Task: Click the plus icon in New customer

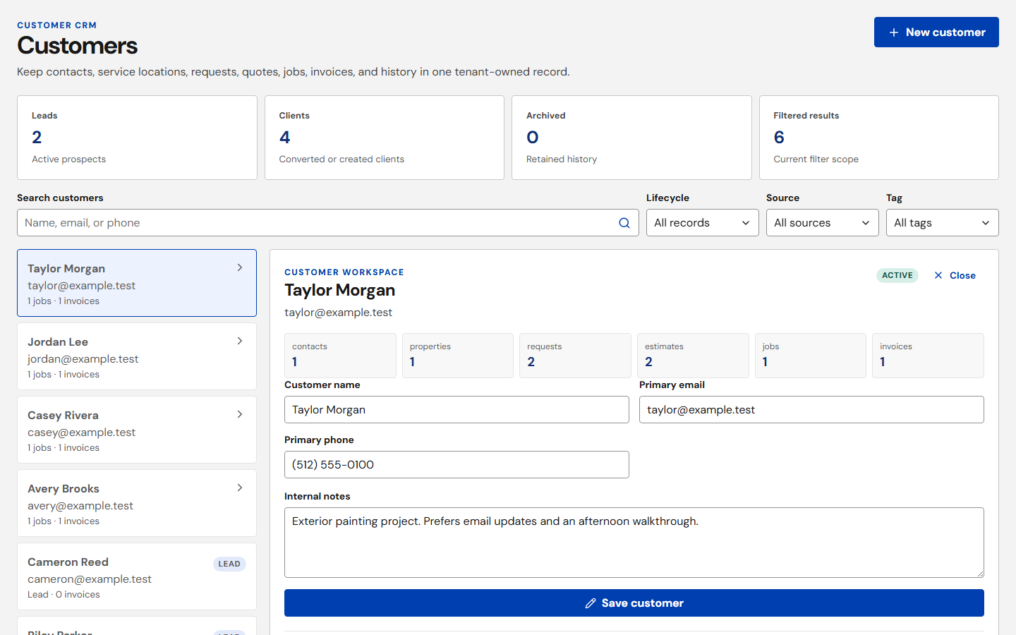Action: (x=894, y=32)
